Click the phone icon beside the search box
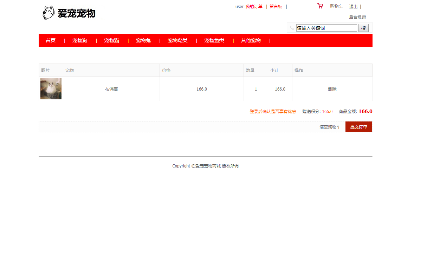This screenshot has width=440, height=264. (292, 28)
